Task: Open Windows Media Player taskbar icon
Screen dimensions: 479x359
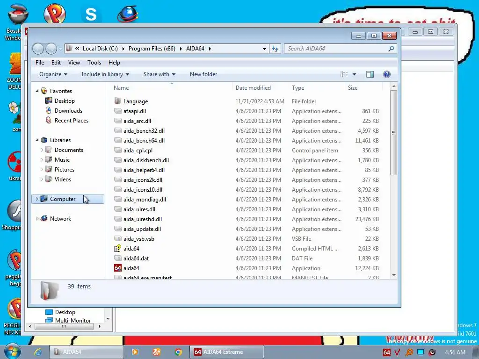Action: pyautogui.click(x=135, y=352)
